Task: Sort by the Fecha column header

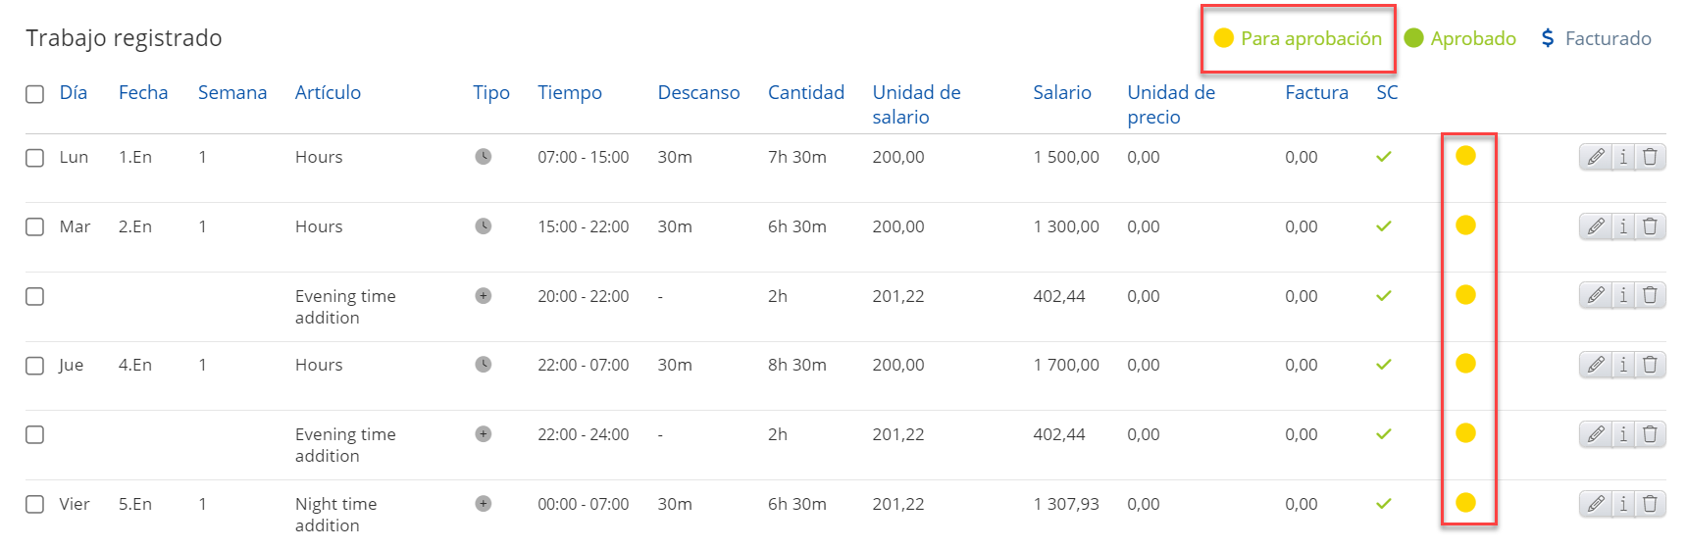Action: click(143, 93)
